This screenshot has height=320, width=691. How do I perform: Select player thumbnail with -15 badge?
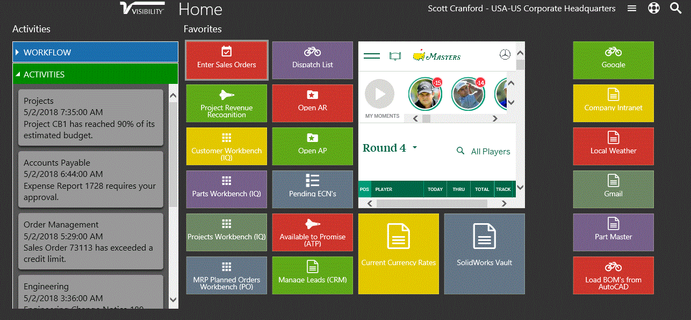click(425, 94)
